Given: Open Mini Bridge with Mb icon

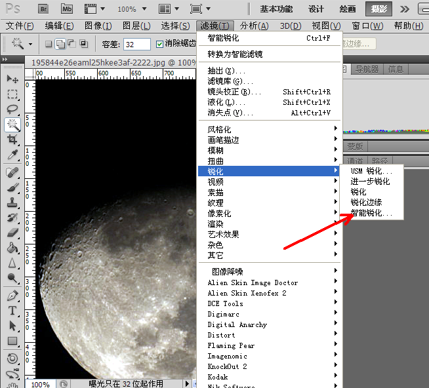Looking at the screenshot, I should click(x=67, y=9).
